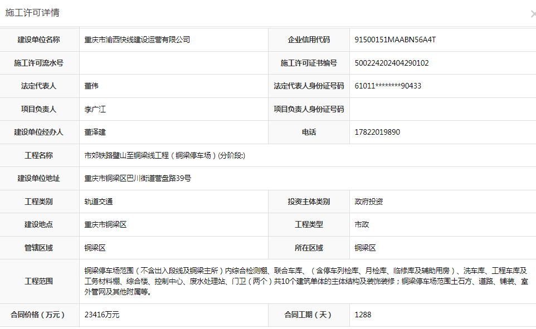Click legal representative name 董伟
The width and height of the screenshot is (536, 329).
91,86
